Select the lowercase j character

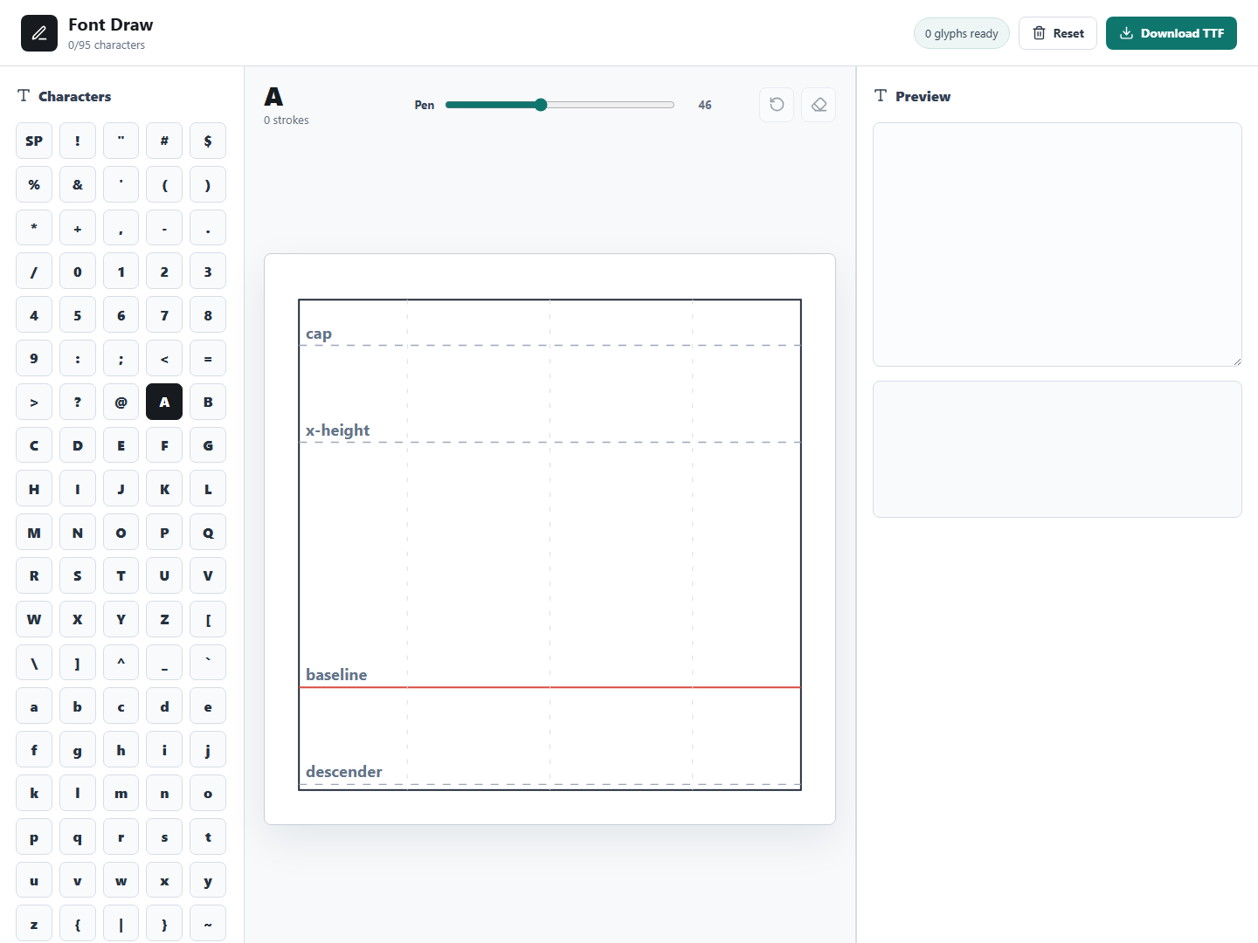[x=208, y=750]
